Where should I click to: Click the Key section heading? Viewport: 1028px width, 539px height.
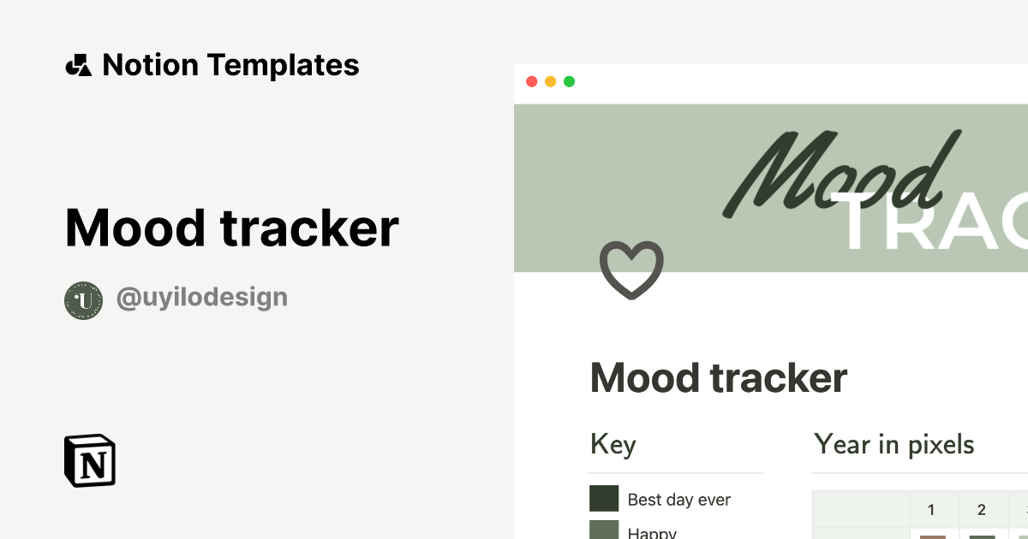[613, 445]
